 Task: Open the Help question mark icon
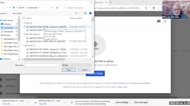90,13
